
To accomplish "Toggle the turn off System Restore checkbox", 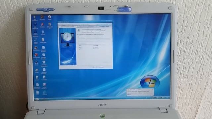I will [78, 34].
